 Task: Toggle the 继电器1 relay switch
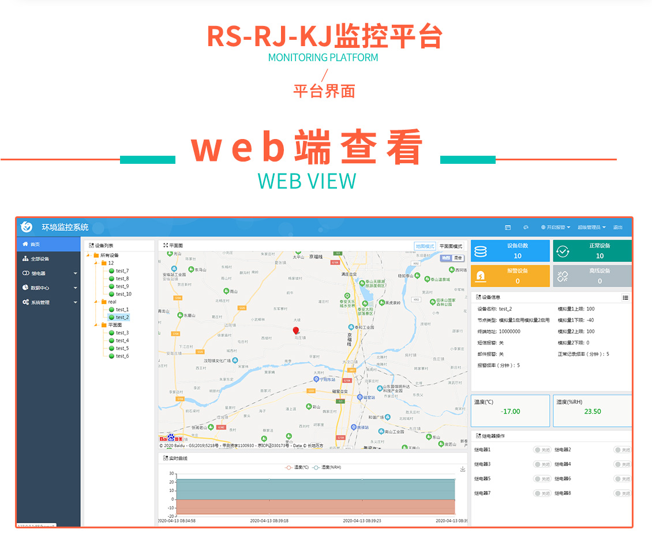tap(542, 450)
